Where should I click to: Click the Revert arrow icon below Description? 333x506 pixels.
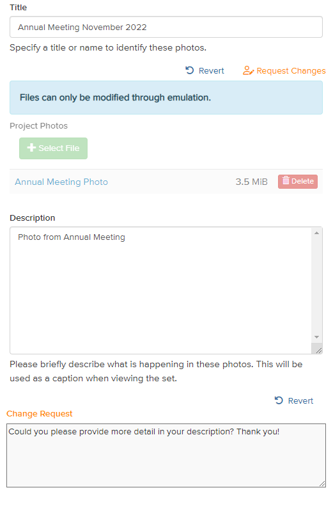(279, 400)
